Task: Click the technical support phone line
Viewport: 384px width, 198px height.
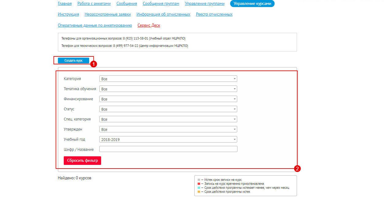Action: [x=125, y=46]
